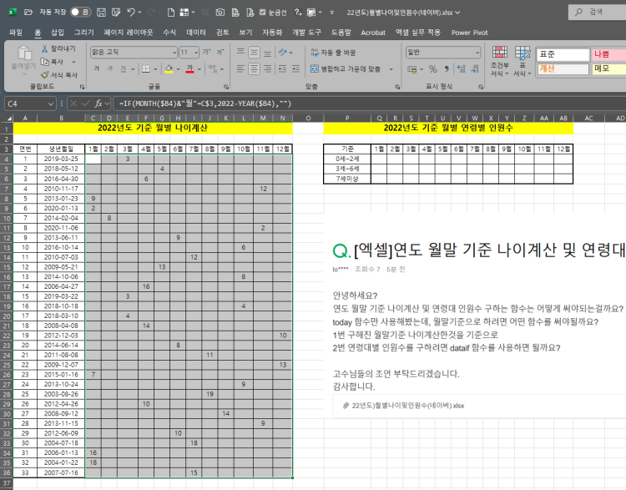Apply bold formatting with bold 가
Viewport: 626px width, 490px height.
tap(97, 68)
